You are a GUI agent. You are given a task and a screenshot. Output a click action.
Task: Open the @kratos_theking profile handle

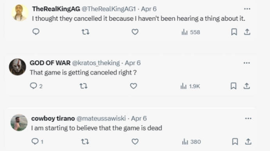[96, 63]
